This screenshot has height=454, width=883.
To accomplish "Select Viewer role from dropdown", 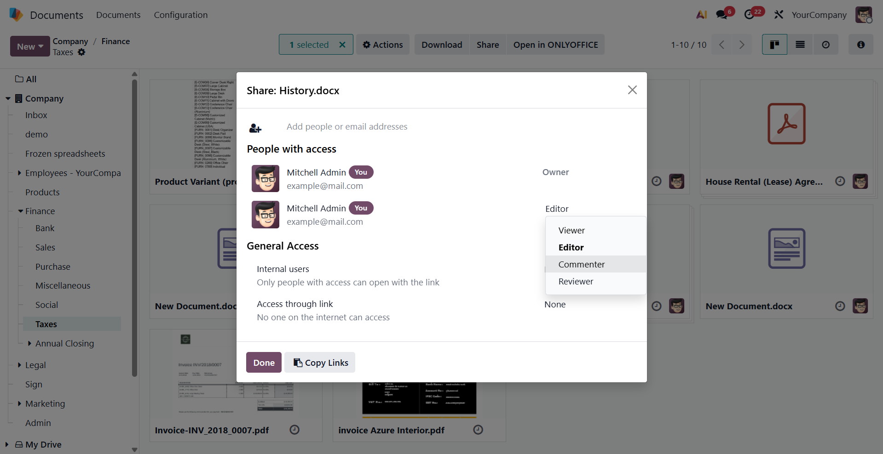I will pos(571,231).
